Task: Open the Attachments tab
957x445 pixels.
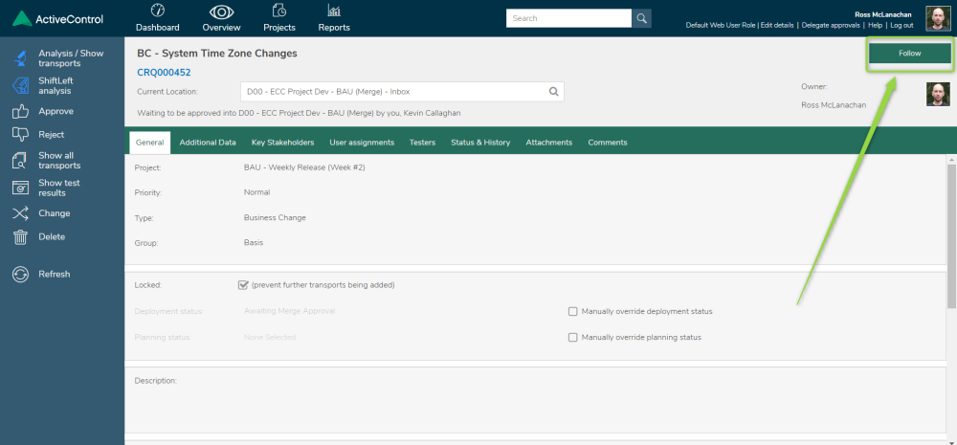Action: click(548, 143)
